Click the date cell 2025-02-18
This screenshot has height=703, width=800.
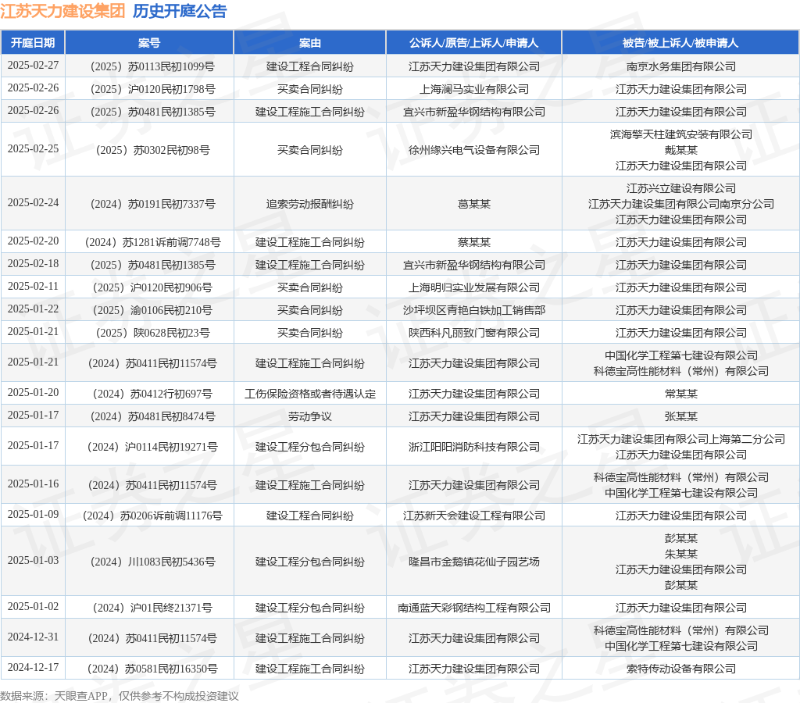(x=33, y=264)
